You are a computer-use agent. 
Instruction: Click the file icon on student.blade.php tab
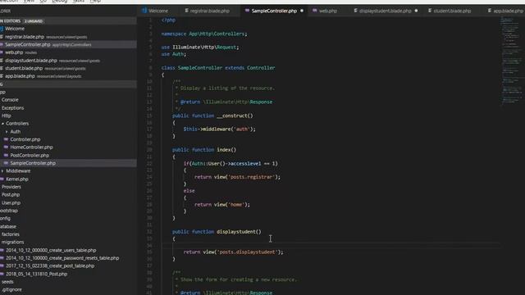(x=430, y=11)
